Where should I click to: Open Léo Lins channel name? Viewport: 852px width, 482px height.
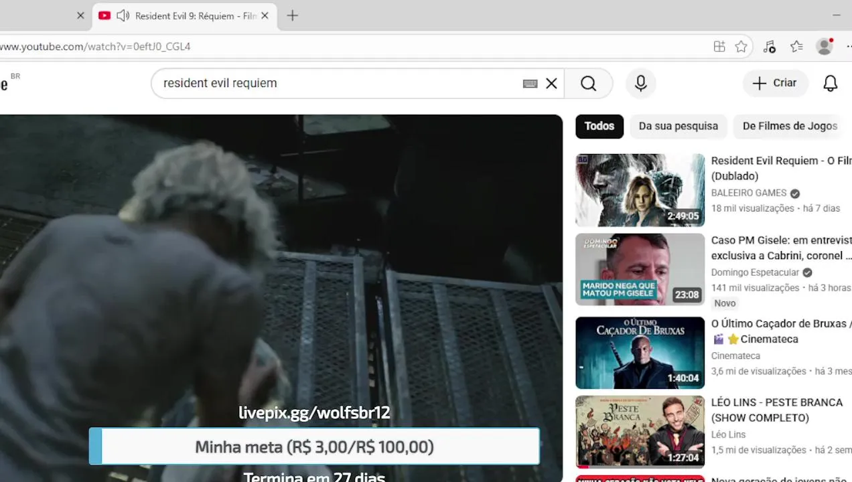point(728,434)
